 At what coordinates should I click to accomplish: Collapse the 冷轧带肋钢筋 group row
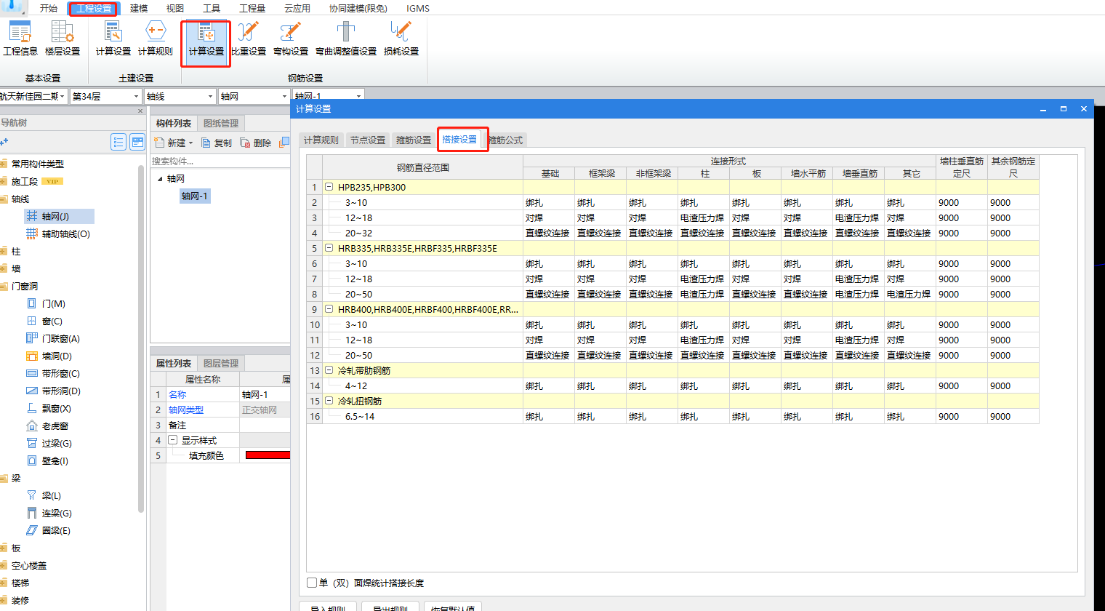click(329, 370)
